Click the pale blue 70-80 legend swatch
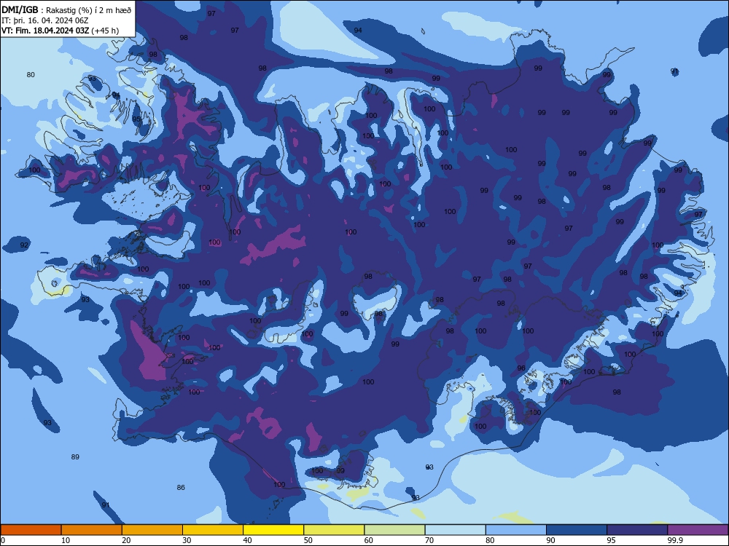The height and width of the screenshot is (546, 729). coord(456,530)
